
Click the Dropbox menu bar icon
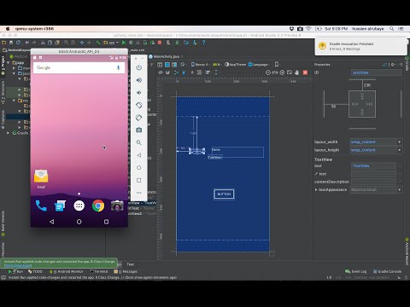(x=291, y=29)
